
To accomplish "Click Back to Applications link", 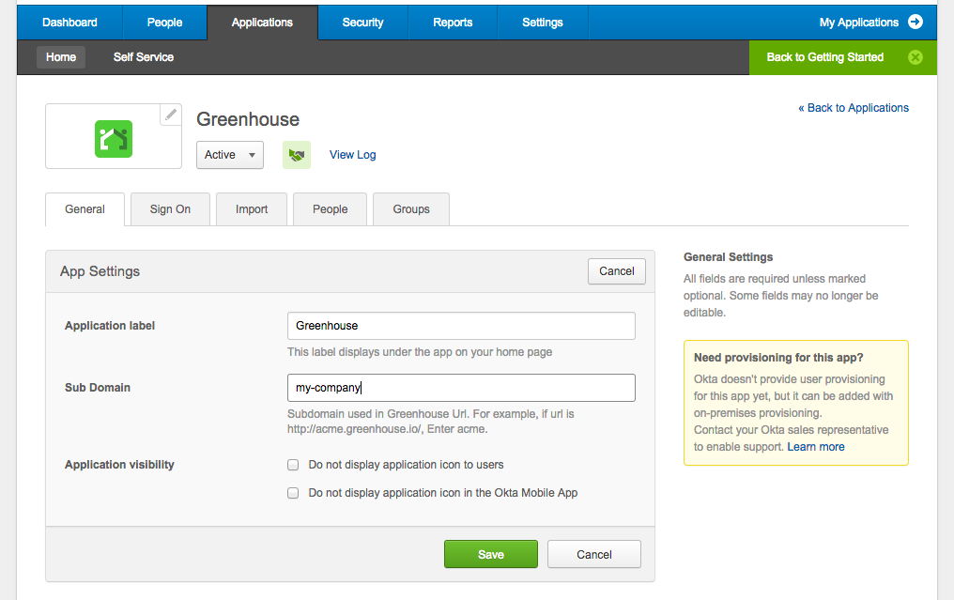I will click(854, 108).
